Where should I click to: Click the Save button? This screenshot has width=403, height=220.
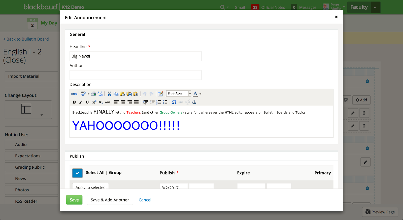tap(74, 200)
